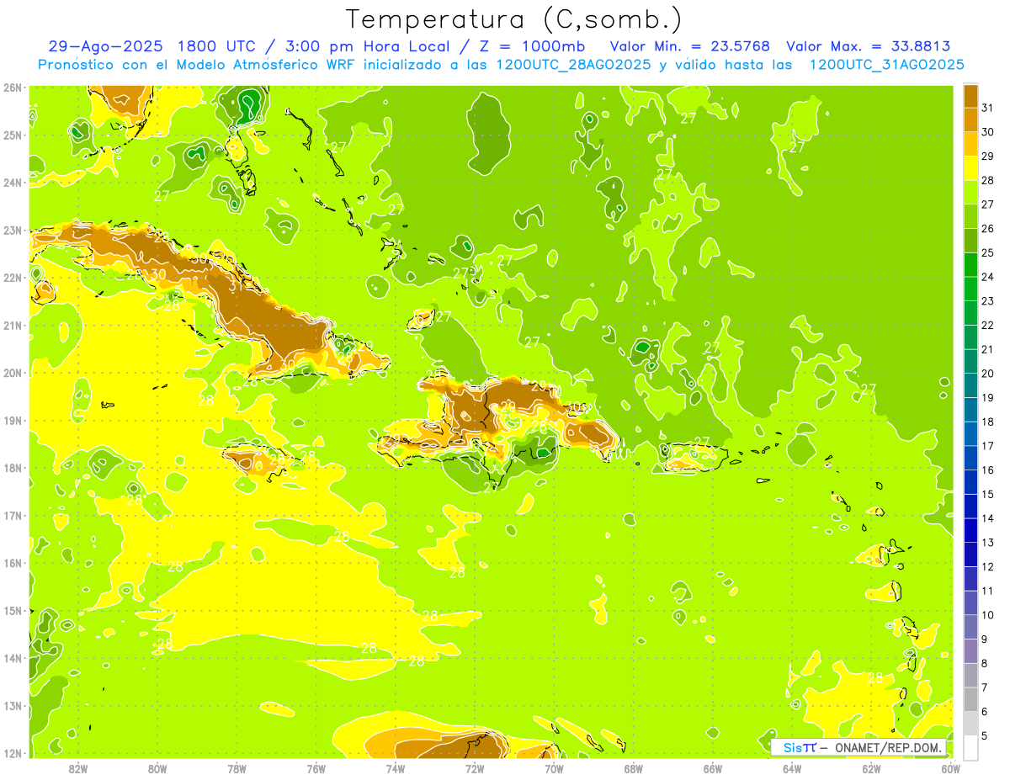Click colorbar label 26
Viewport: 1010px width, 780px height.
988,228
